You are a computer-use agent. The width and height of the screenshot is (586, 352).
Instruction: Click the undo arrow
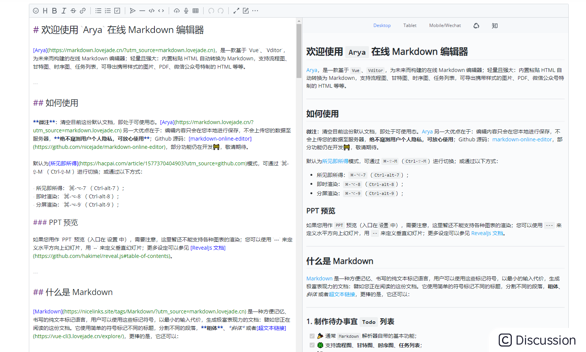211,11
